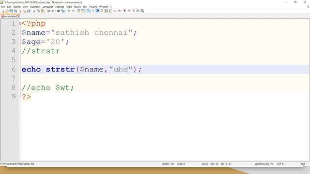Open the Encoding menu

coord(35,7)
